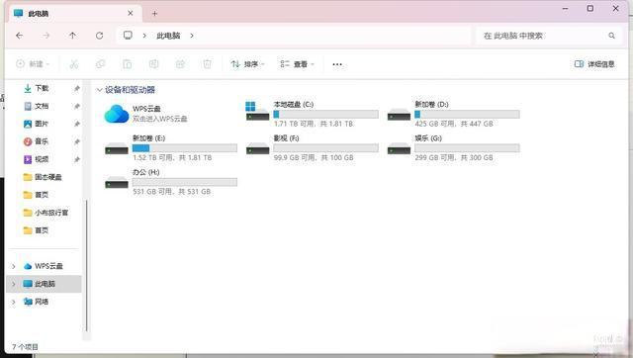This screenshot has height=358, width=633.
Task: Unpin 下载 from quick access
Action: click(77, 88)
